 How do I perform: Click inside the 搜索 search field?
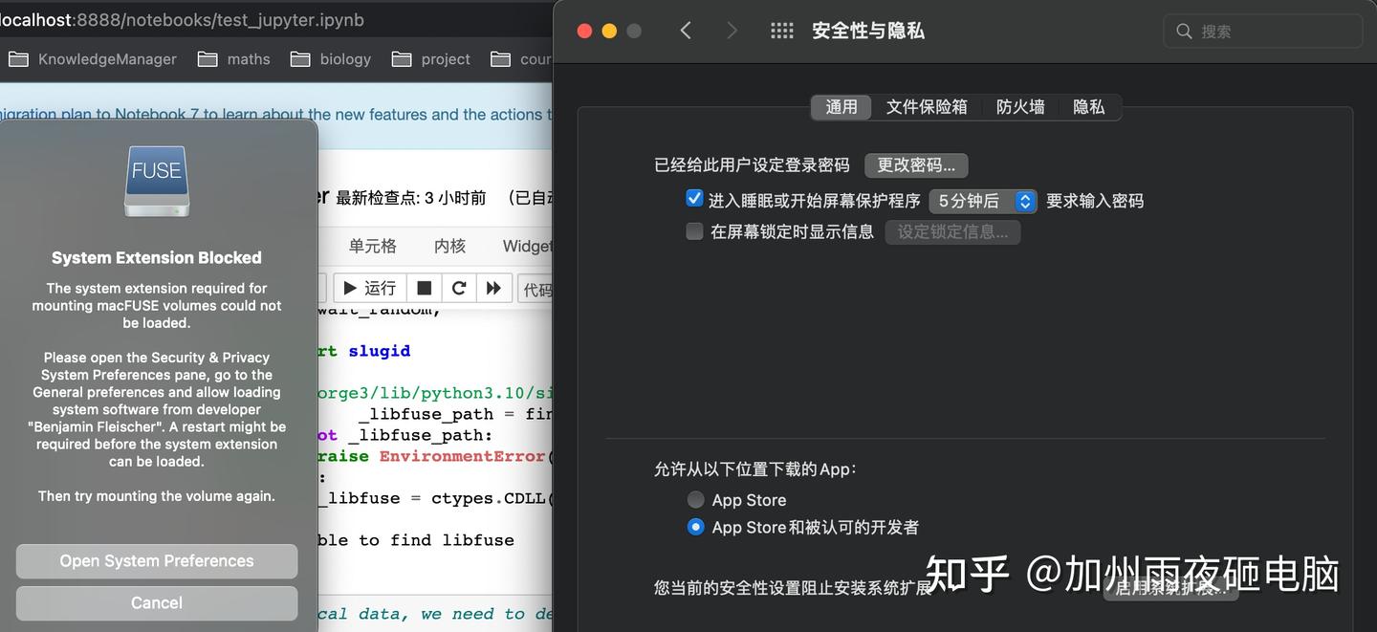[1262, 30]
